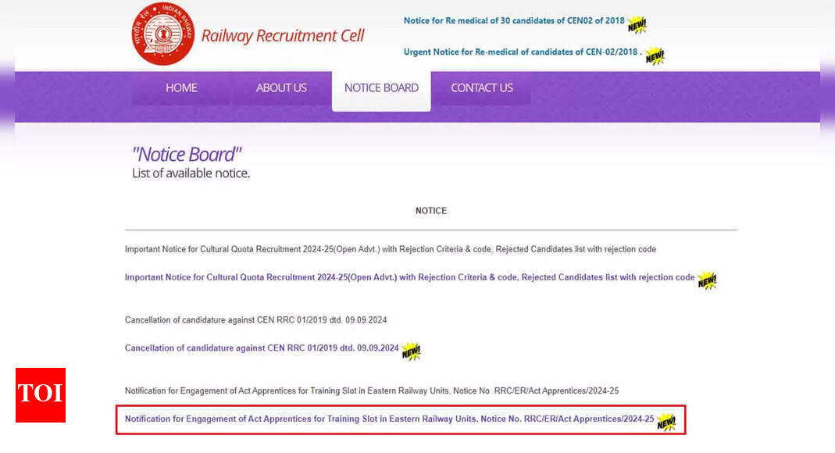Select the NOTICE BOARD tab
Viewport: 835px width, 453px height.
[x=381, y=87]
